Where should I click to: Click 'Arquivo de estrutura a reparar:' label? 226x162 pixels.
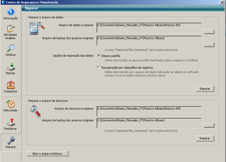point(74,109)
